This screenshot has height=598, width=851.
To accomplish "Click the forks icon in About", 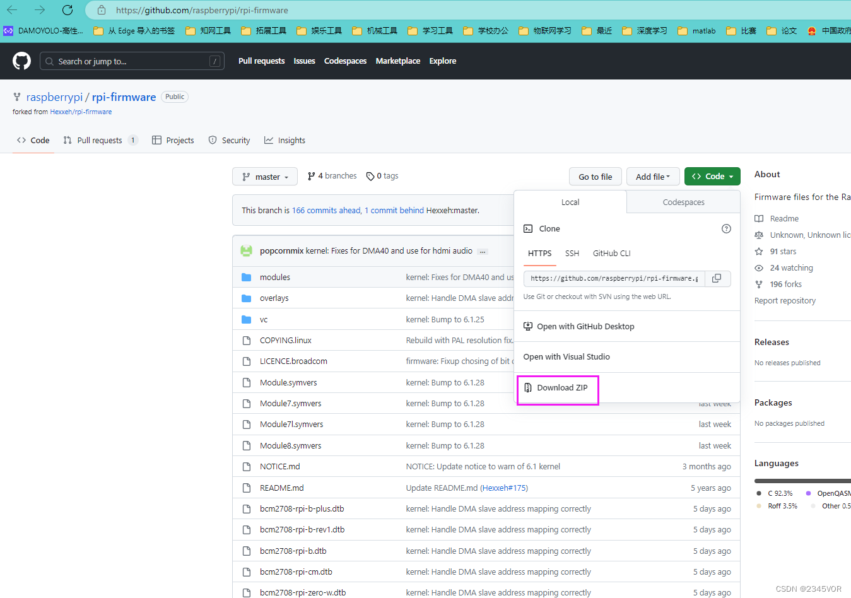I will tap(759, 284).
